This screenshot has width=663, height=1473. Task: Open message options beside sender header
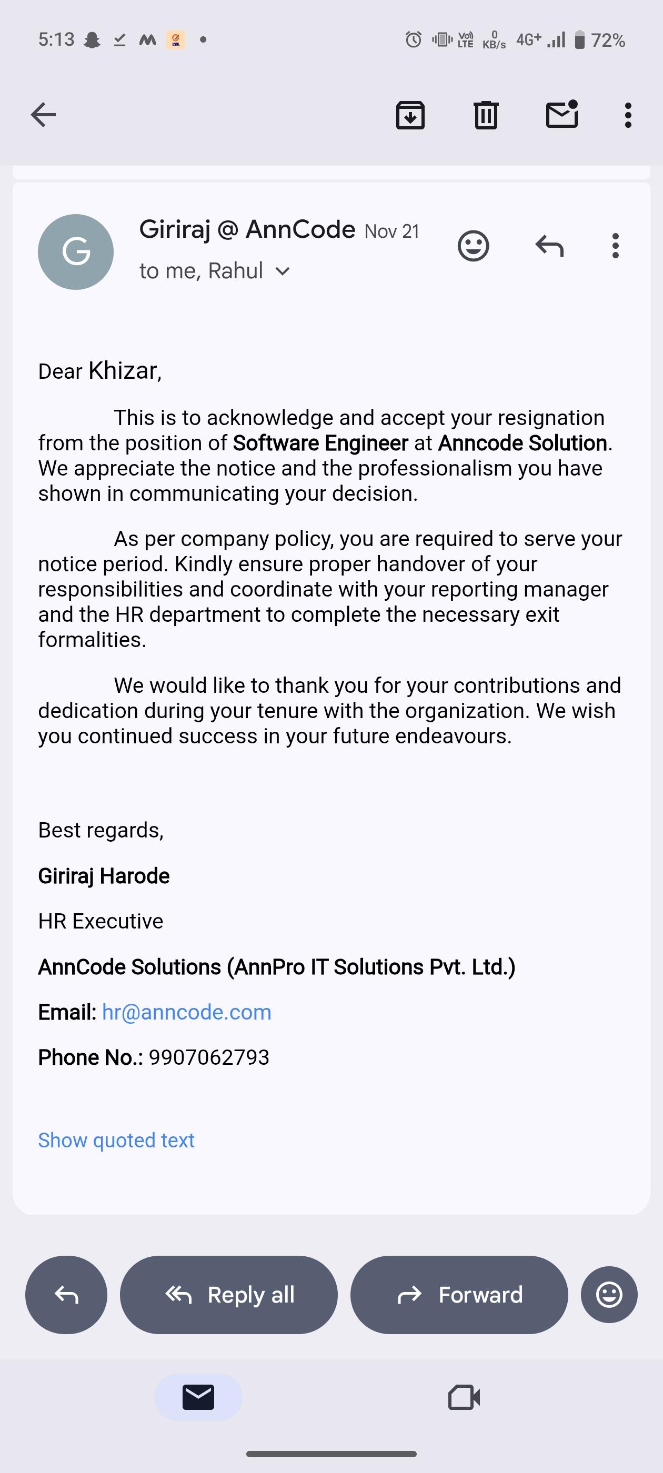tap(615, 246)
